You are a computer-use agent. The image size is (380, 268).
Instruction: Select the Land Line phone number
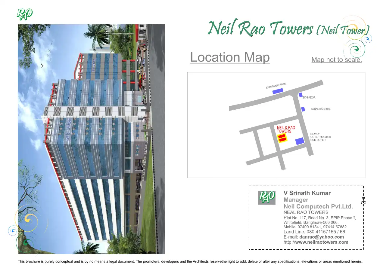(314, 232)
